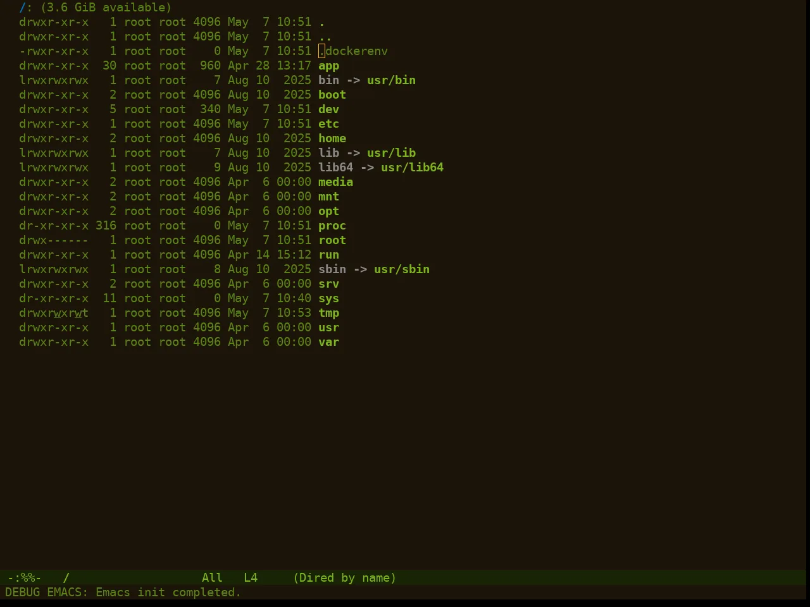Open the etc directory
Screen dimensions: 810x607
point(328,124)
